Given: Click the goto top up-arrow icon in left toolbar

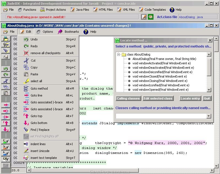Looking at the screenshot, I should tap(6, 123).
